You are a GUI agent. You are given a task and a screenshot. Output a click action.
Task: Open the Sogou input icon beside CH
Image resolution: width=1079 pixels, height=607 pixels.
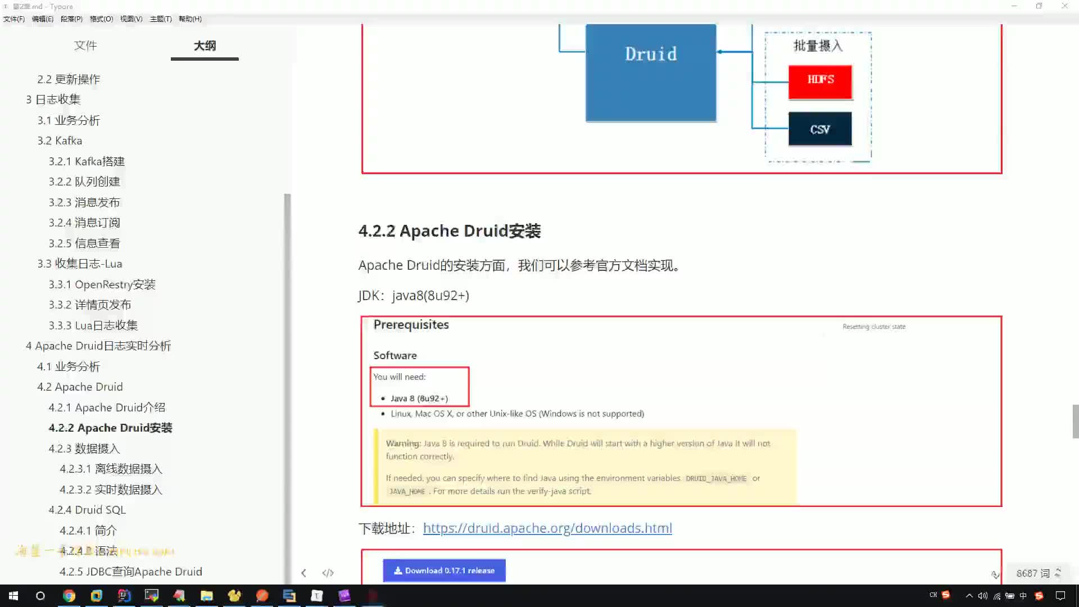(946, 595)
